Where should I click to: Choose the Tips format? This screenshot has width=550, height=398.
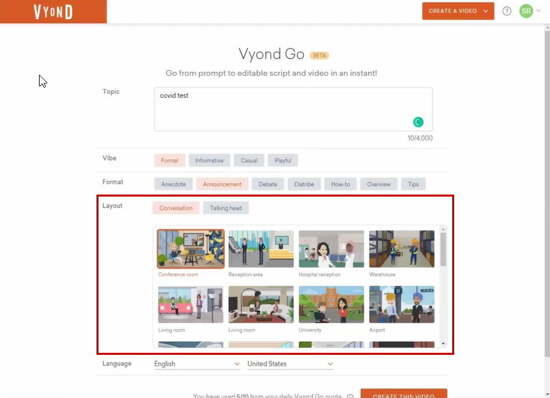413,184
